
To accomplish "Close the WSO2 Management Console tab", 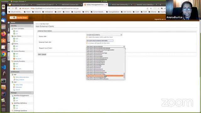I will (x=106, y=5).
